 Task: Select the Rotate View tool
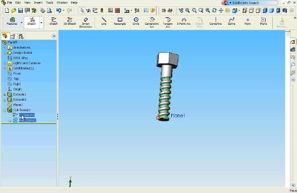point(214,10)
